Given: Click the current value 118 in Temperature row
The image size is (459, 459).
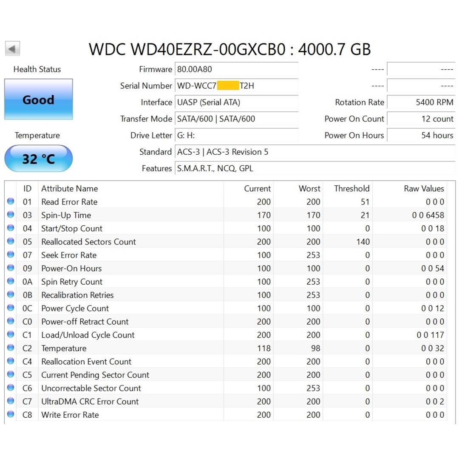Looking at the screenshot, I should (x=264, y=348).
